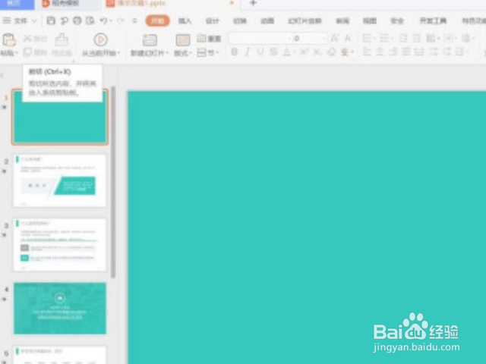The width and height of the screenshot is (486, 364).
Task: Open the font color picker
Action: [287, 52]
